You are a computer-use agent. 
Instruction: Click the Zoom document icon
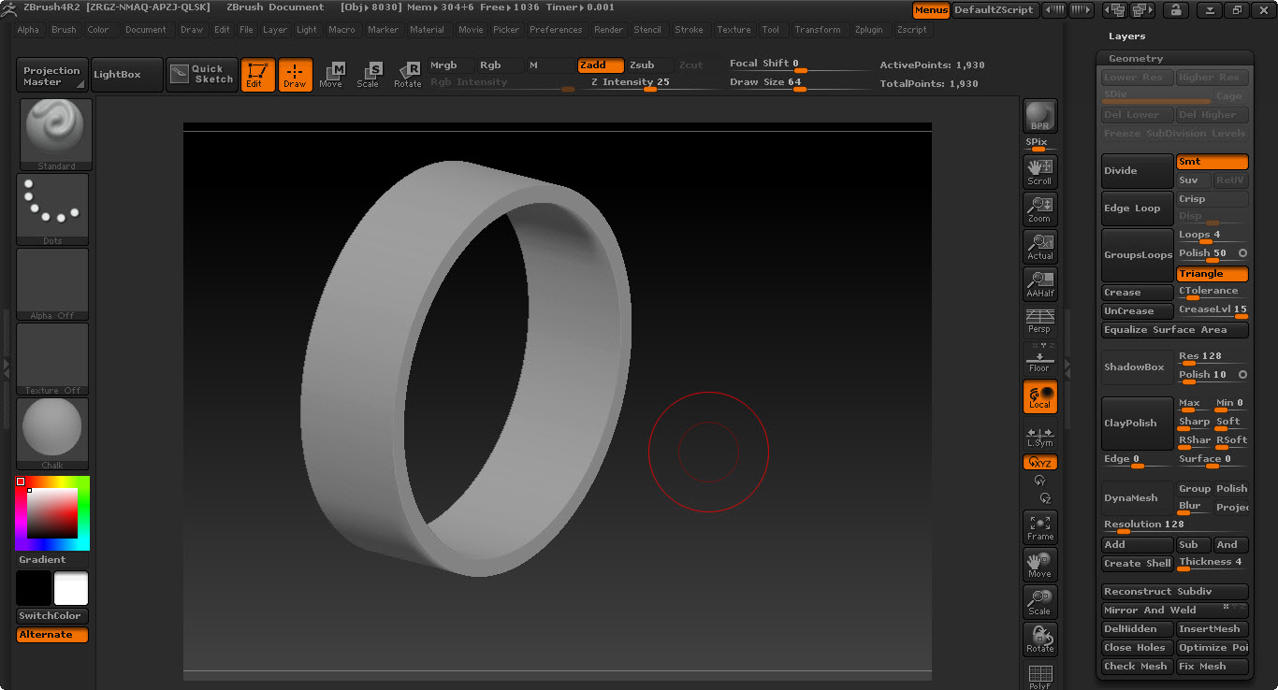1039,208
